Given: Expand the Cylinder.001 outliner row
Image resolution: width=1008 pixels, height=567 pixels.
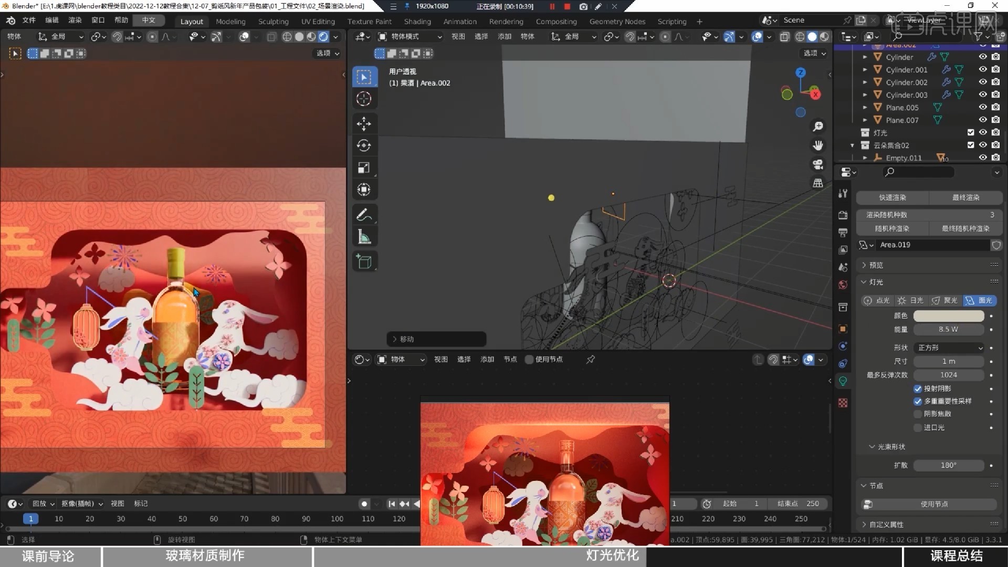Looking at the screenshot, I should 865,69.
